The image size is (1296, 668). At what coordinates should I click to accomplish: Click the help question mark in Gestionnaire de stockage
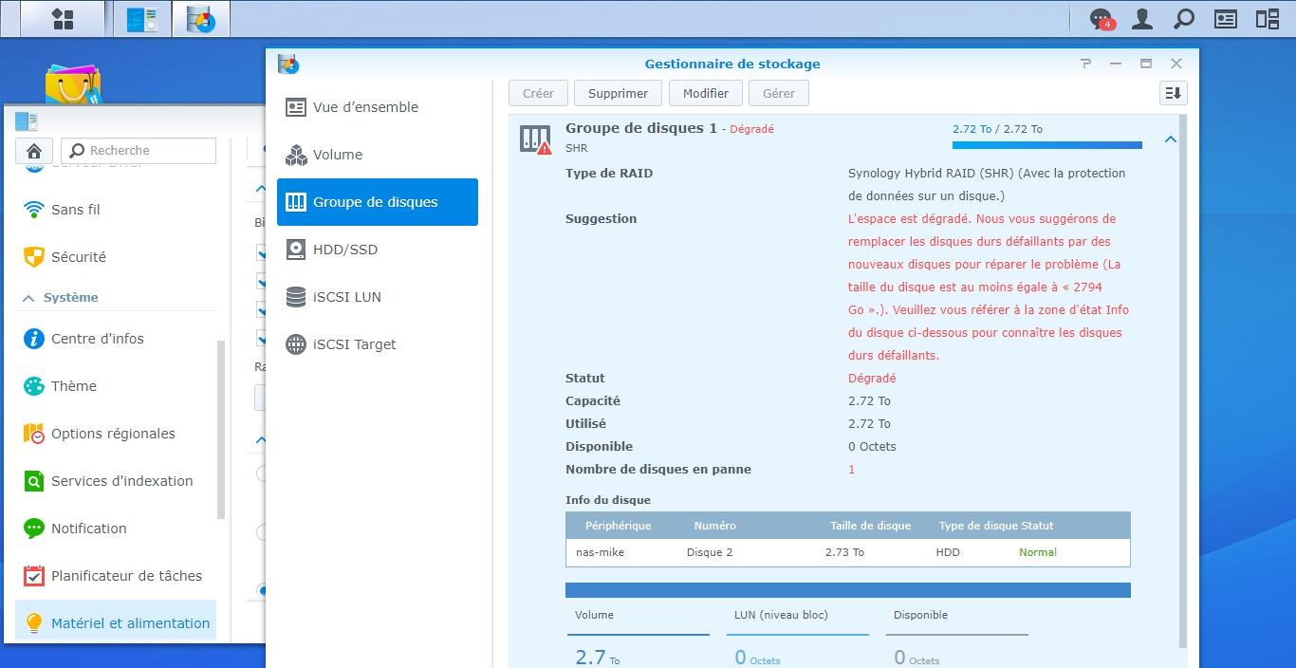click(x=1085, y=64)
